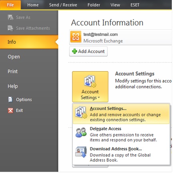The image size is (173, 173).
Task: Open the File tab
Action: [10, 5]
